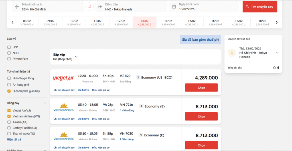Check the Cathay Pacific(CX) airline filter
This screenshot has width=292, height=151.
(9, 128)
